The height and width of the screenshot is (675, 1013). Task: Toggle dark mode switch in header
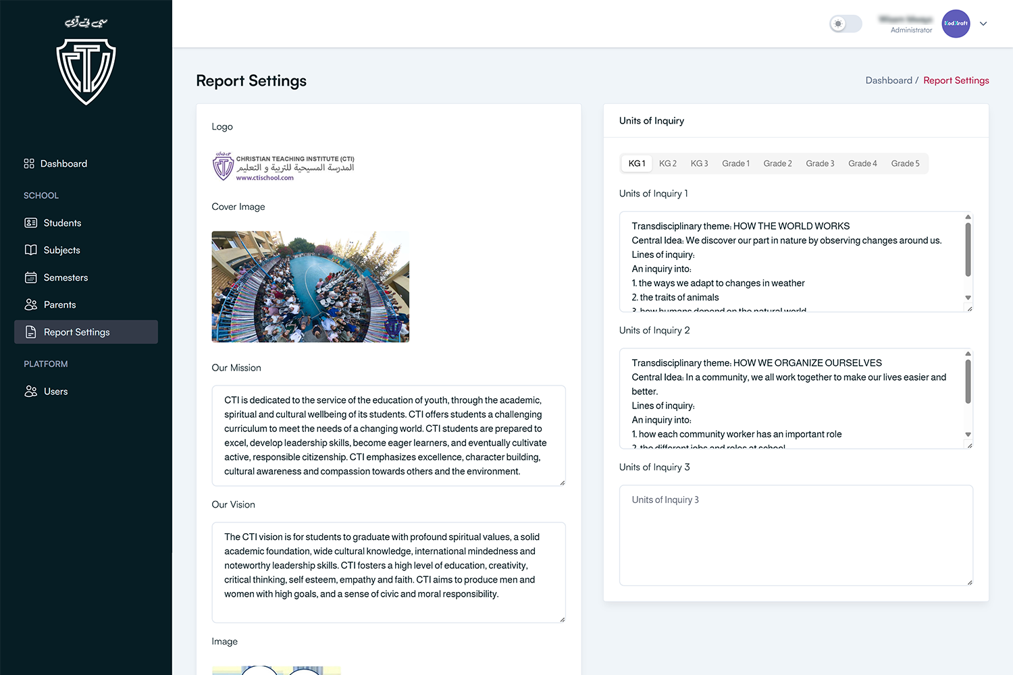point(846,24)
